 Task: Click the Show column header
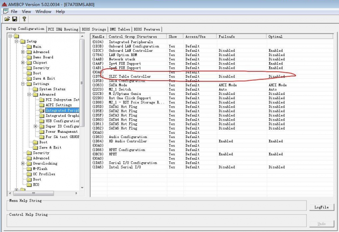(x=175, y=37)
